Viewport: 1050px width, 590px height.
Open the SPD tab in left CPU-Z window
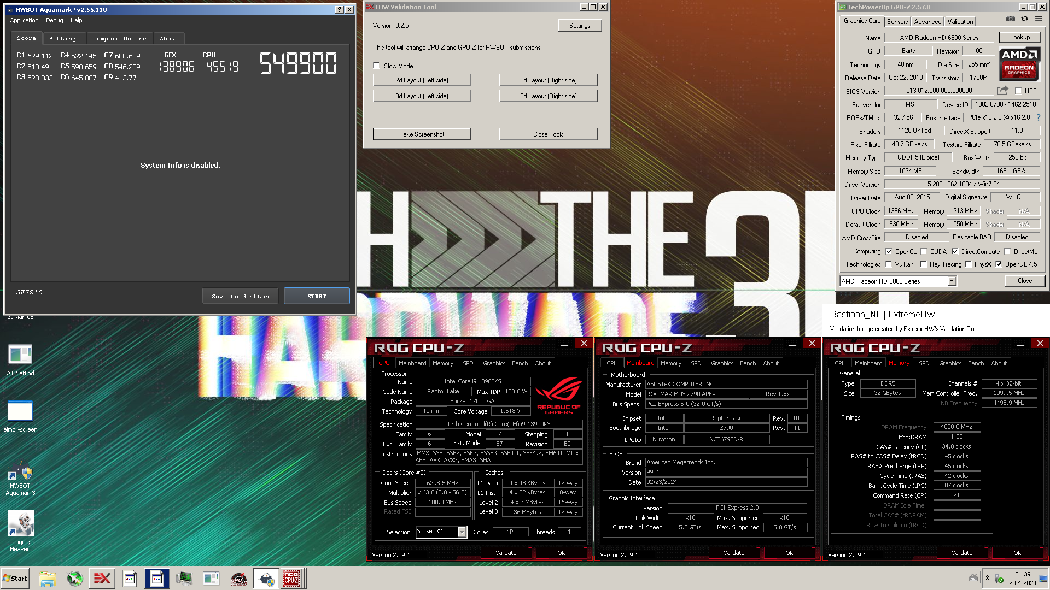tap(468, 363)
